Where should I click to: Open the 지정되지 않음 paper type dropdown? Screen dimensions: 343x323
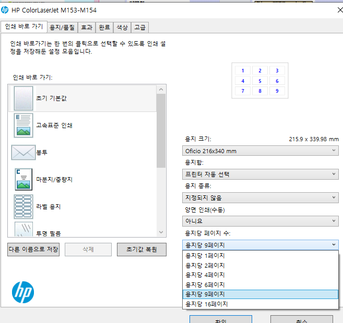(x=261, y=198)
